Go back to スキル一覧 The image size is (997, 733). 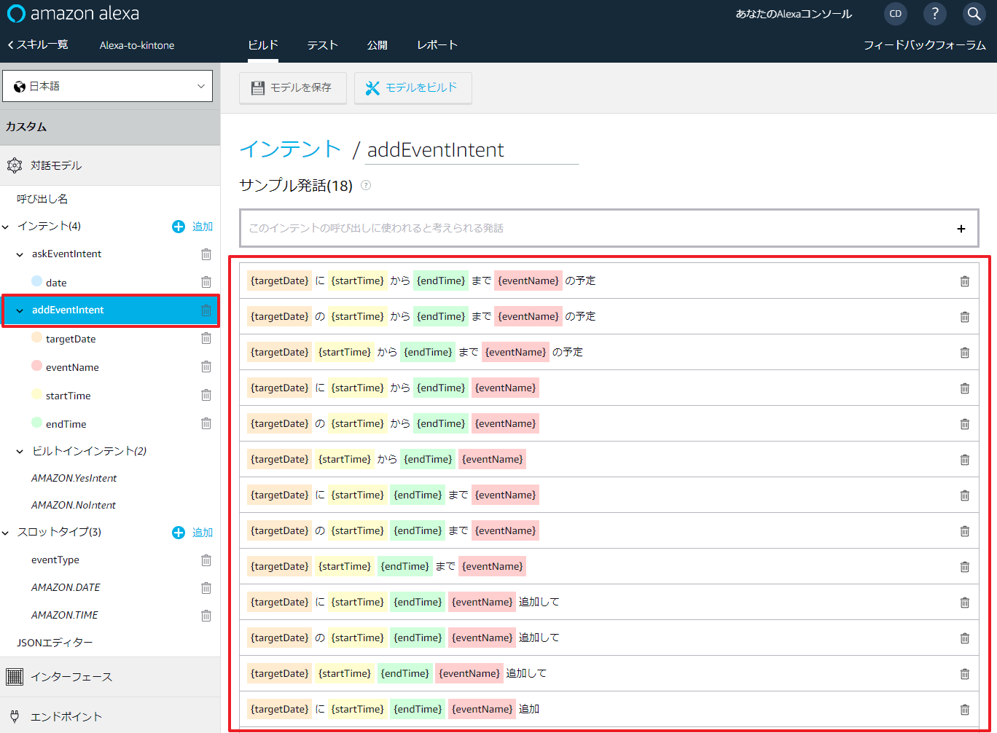click(x=38, y=45)
